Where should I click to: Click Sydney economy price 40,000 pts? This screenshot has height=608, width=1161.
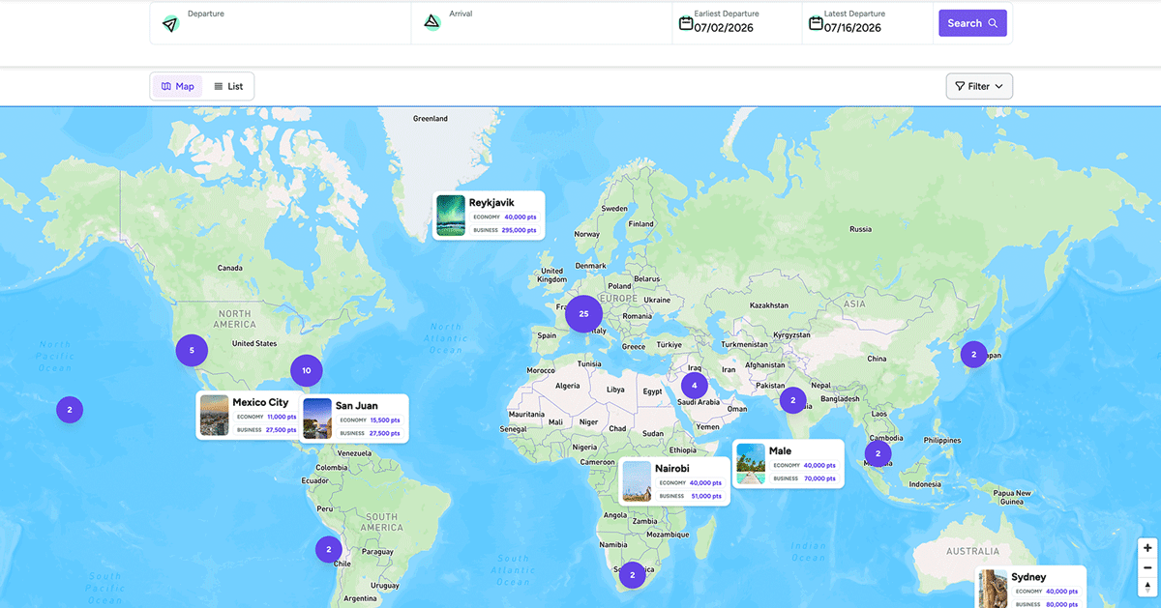click(1062, 592)
